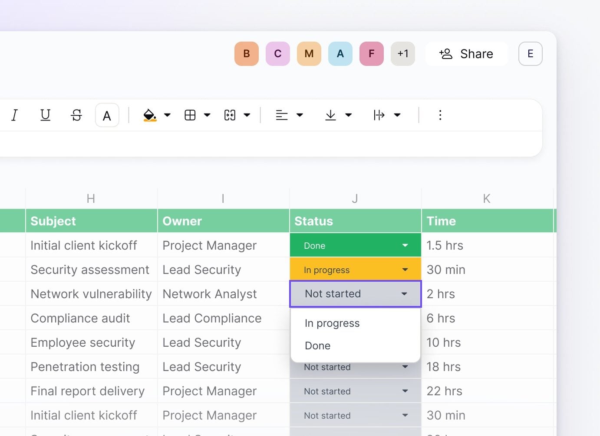
Task: Apply strikethrough formatting
Action: pyautogui.click(x=76, y=115)
